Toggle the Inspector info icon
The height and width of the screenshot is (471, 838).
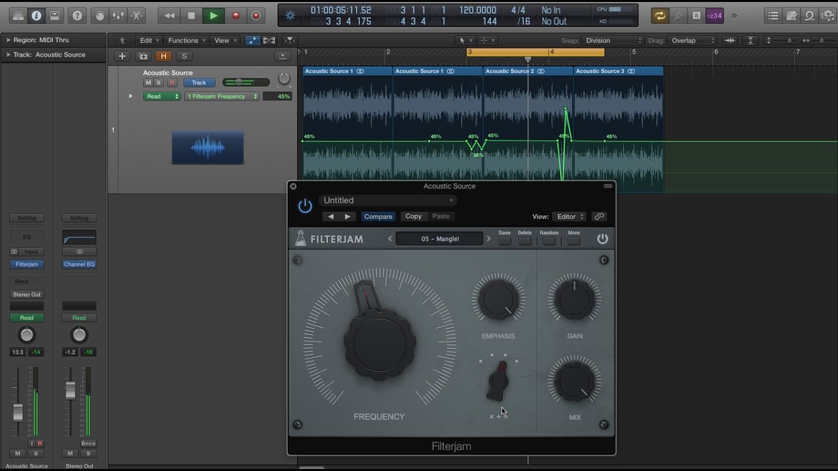(36, 16)
